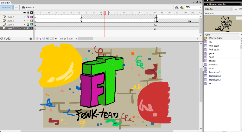Insert a new layer folder

(x=9, y=39)
